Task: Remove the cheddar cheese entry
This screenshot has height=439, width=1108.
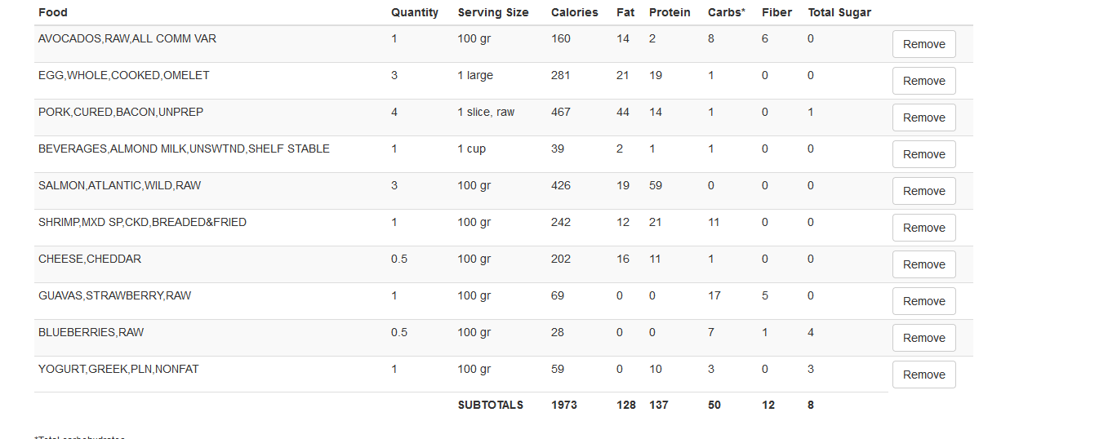Action: click(x=923, y=264)
